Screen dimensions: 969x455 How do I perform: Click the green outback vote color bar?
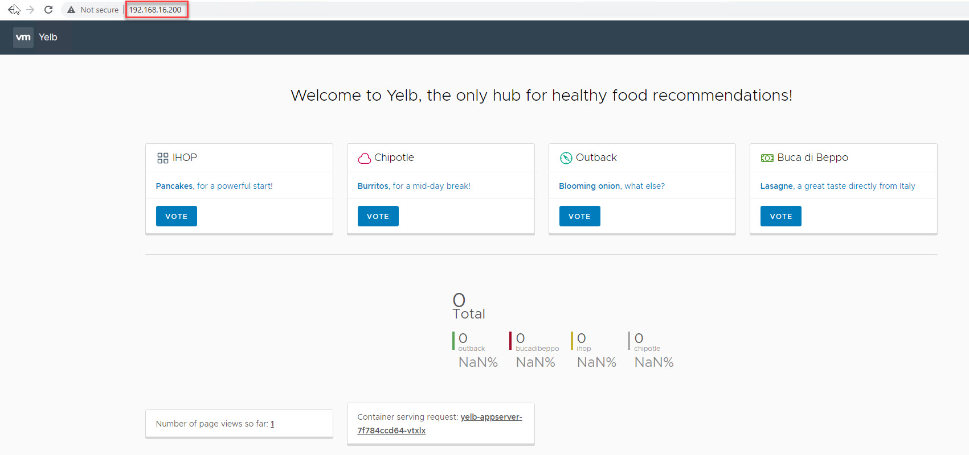click(x=453, y=341)
